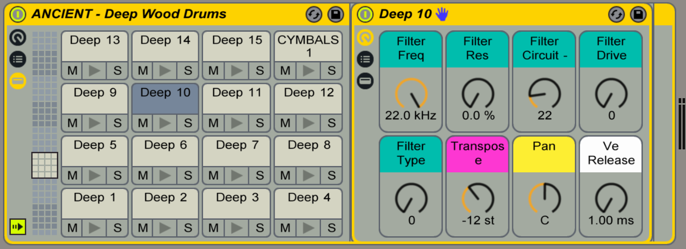Solo the Deep 8 pad
The width and height of the screenshot is (686, 249).
[x=331, y=175]
